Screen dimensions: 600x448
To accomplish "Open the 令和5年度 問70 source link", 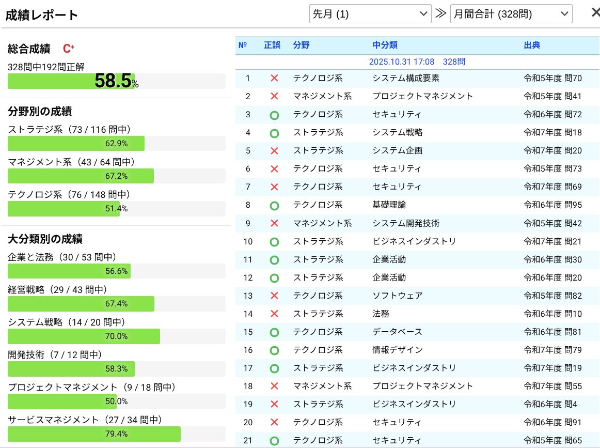I will [552, 79].
